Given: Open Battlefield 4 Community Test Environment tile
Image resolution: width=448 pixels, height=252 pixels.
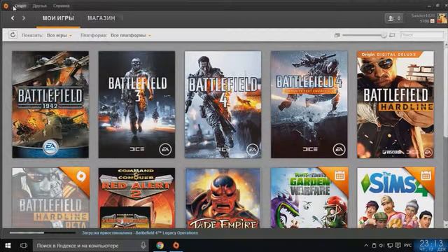Looking at the screenshot, I should (309, 104).
